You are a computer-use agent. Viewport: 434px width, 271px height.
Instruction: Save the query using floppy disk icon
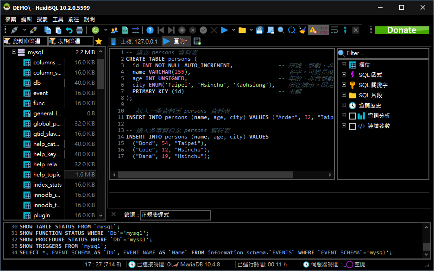pos(260,30)
